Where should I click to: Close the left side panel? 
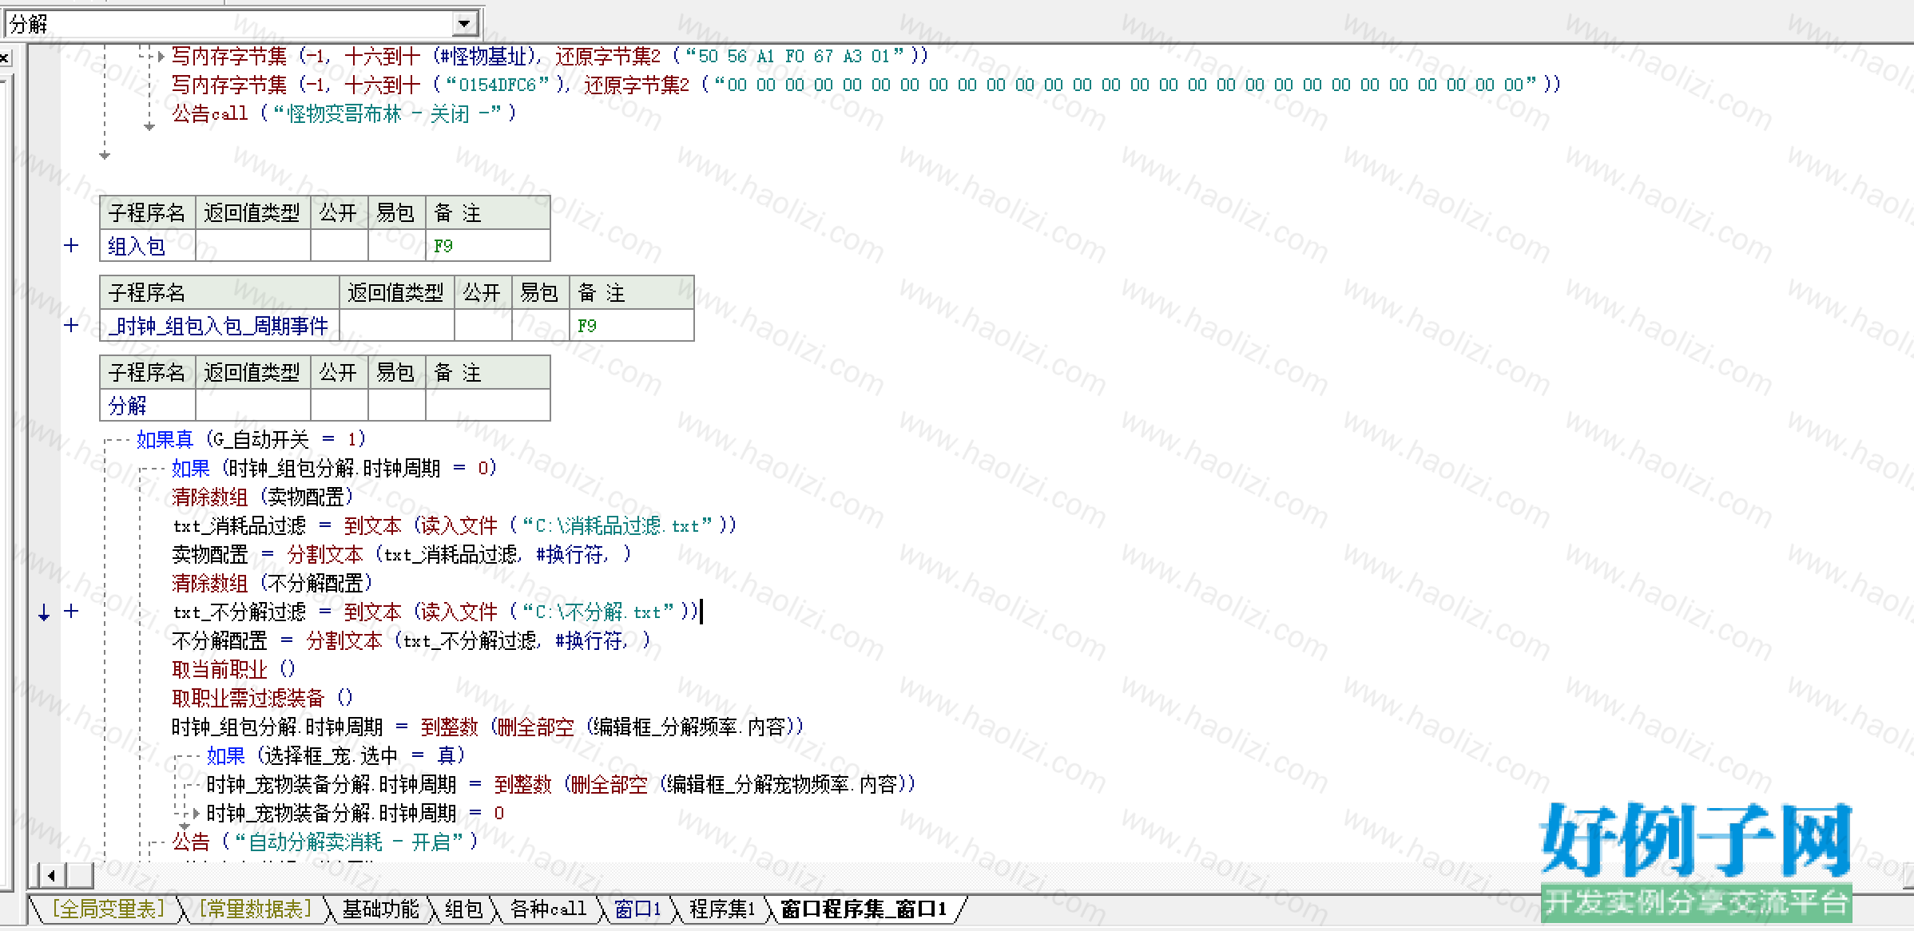point(5,57)
